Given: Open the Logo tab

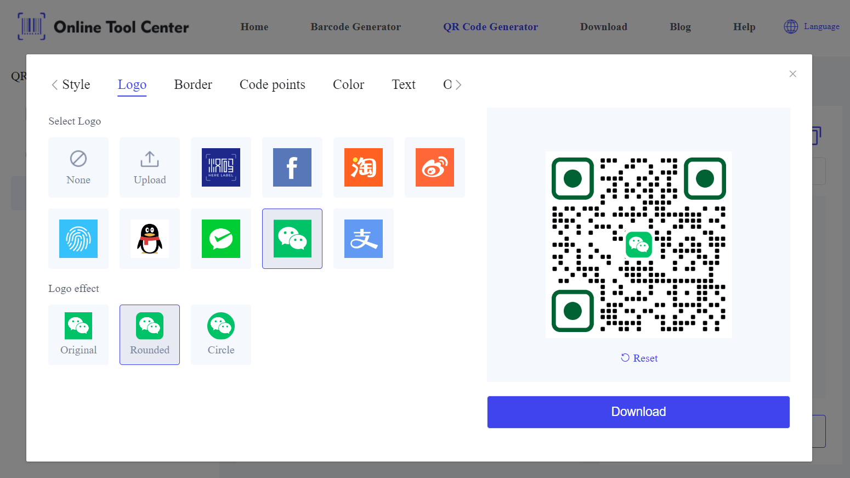Looking at the screenshot, I should [132, 85].
